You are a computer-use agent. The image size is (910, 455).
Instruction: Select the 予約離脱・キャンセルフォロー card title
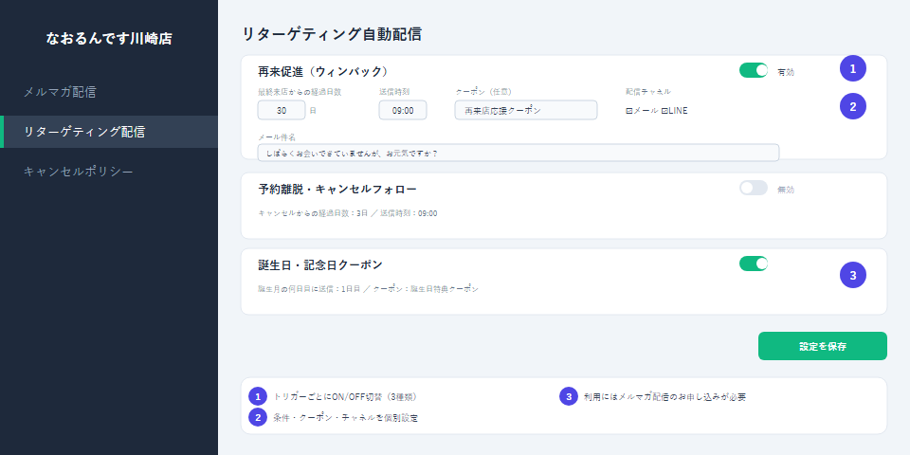tap(337, 190)
